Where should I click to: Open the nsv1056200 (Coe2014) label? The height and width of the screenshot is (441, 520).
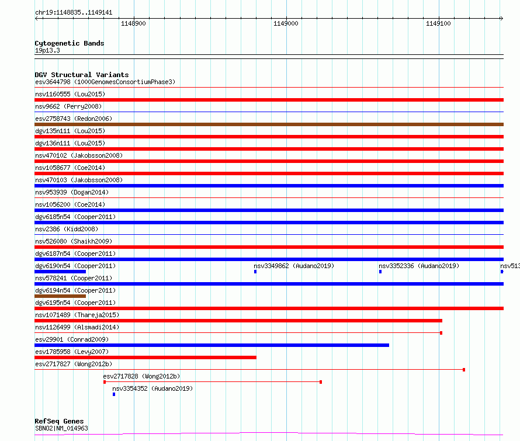70,204
